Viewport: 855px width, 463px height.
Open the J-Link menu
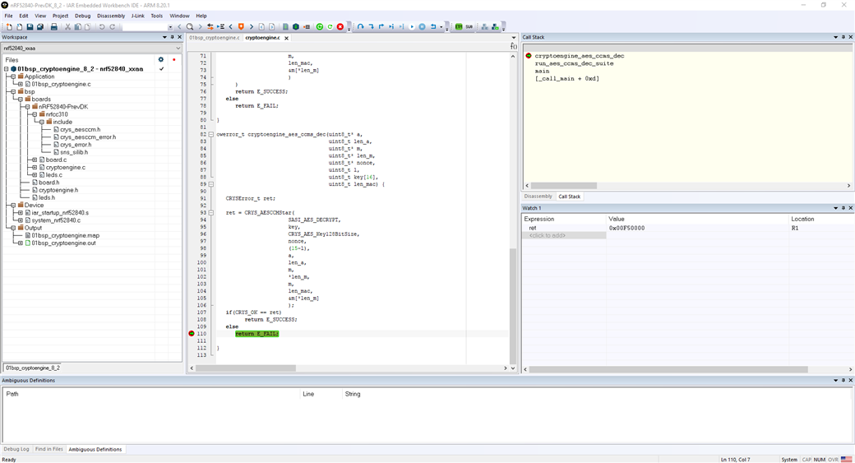coord(138,16)
